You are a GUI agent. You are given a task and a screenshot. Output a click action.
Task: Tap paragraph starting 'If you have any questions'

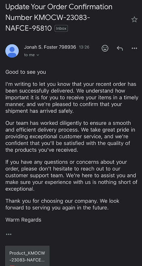pyautogui.click(x=71, y=176)
